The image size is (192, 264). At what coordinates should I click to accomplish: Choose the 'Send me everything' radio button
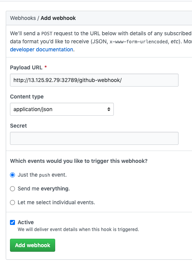click(x=13, y=189)
